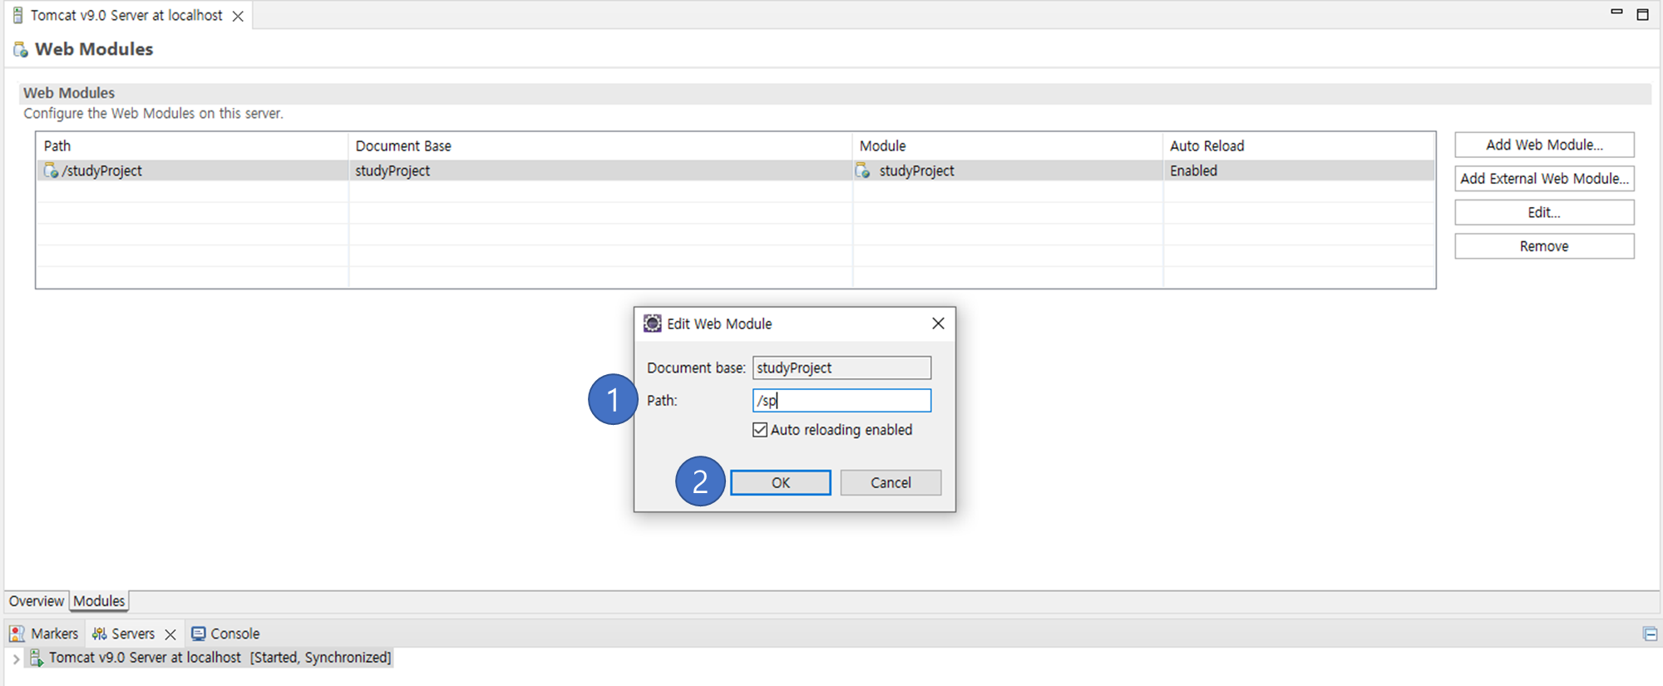Image resolution: width=1663 pixels, height=686 pixels.
Task: Close the Servers view tab
Action: tap(170, 634)
